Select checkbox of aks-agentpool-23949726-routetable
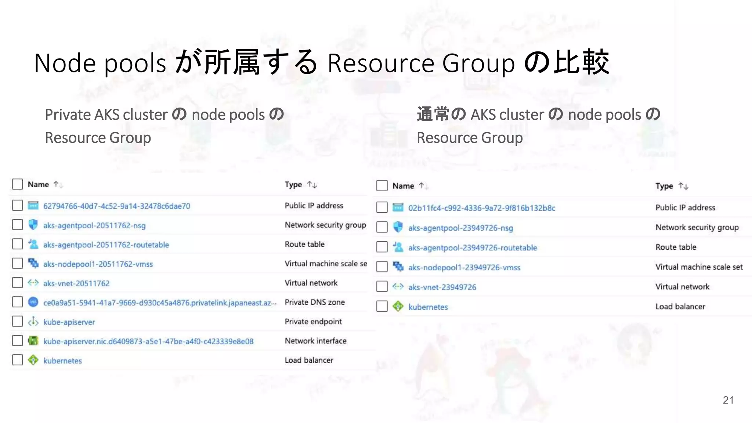 pyautogui.click(x=382, y=247)
